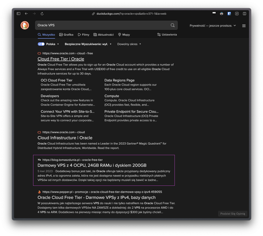Switch to the Grafika tab
Screen dimensions: 263x236
click(x=66, y=35)
